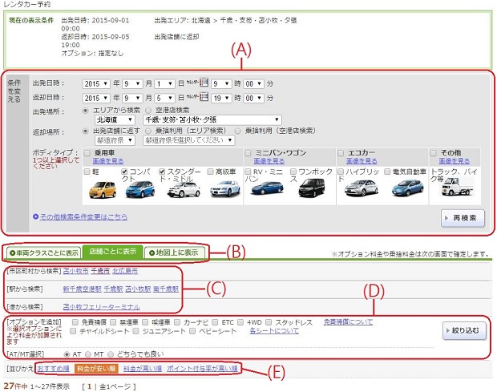The width and height of the screenshot is (497, 392).
Task: Switch to 車両クラスごとに表示 tab
Action: tap(44, 253)
